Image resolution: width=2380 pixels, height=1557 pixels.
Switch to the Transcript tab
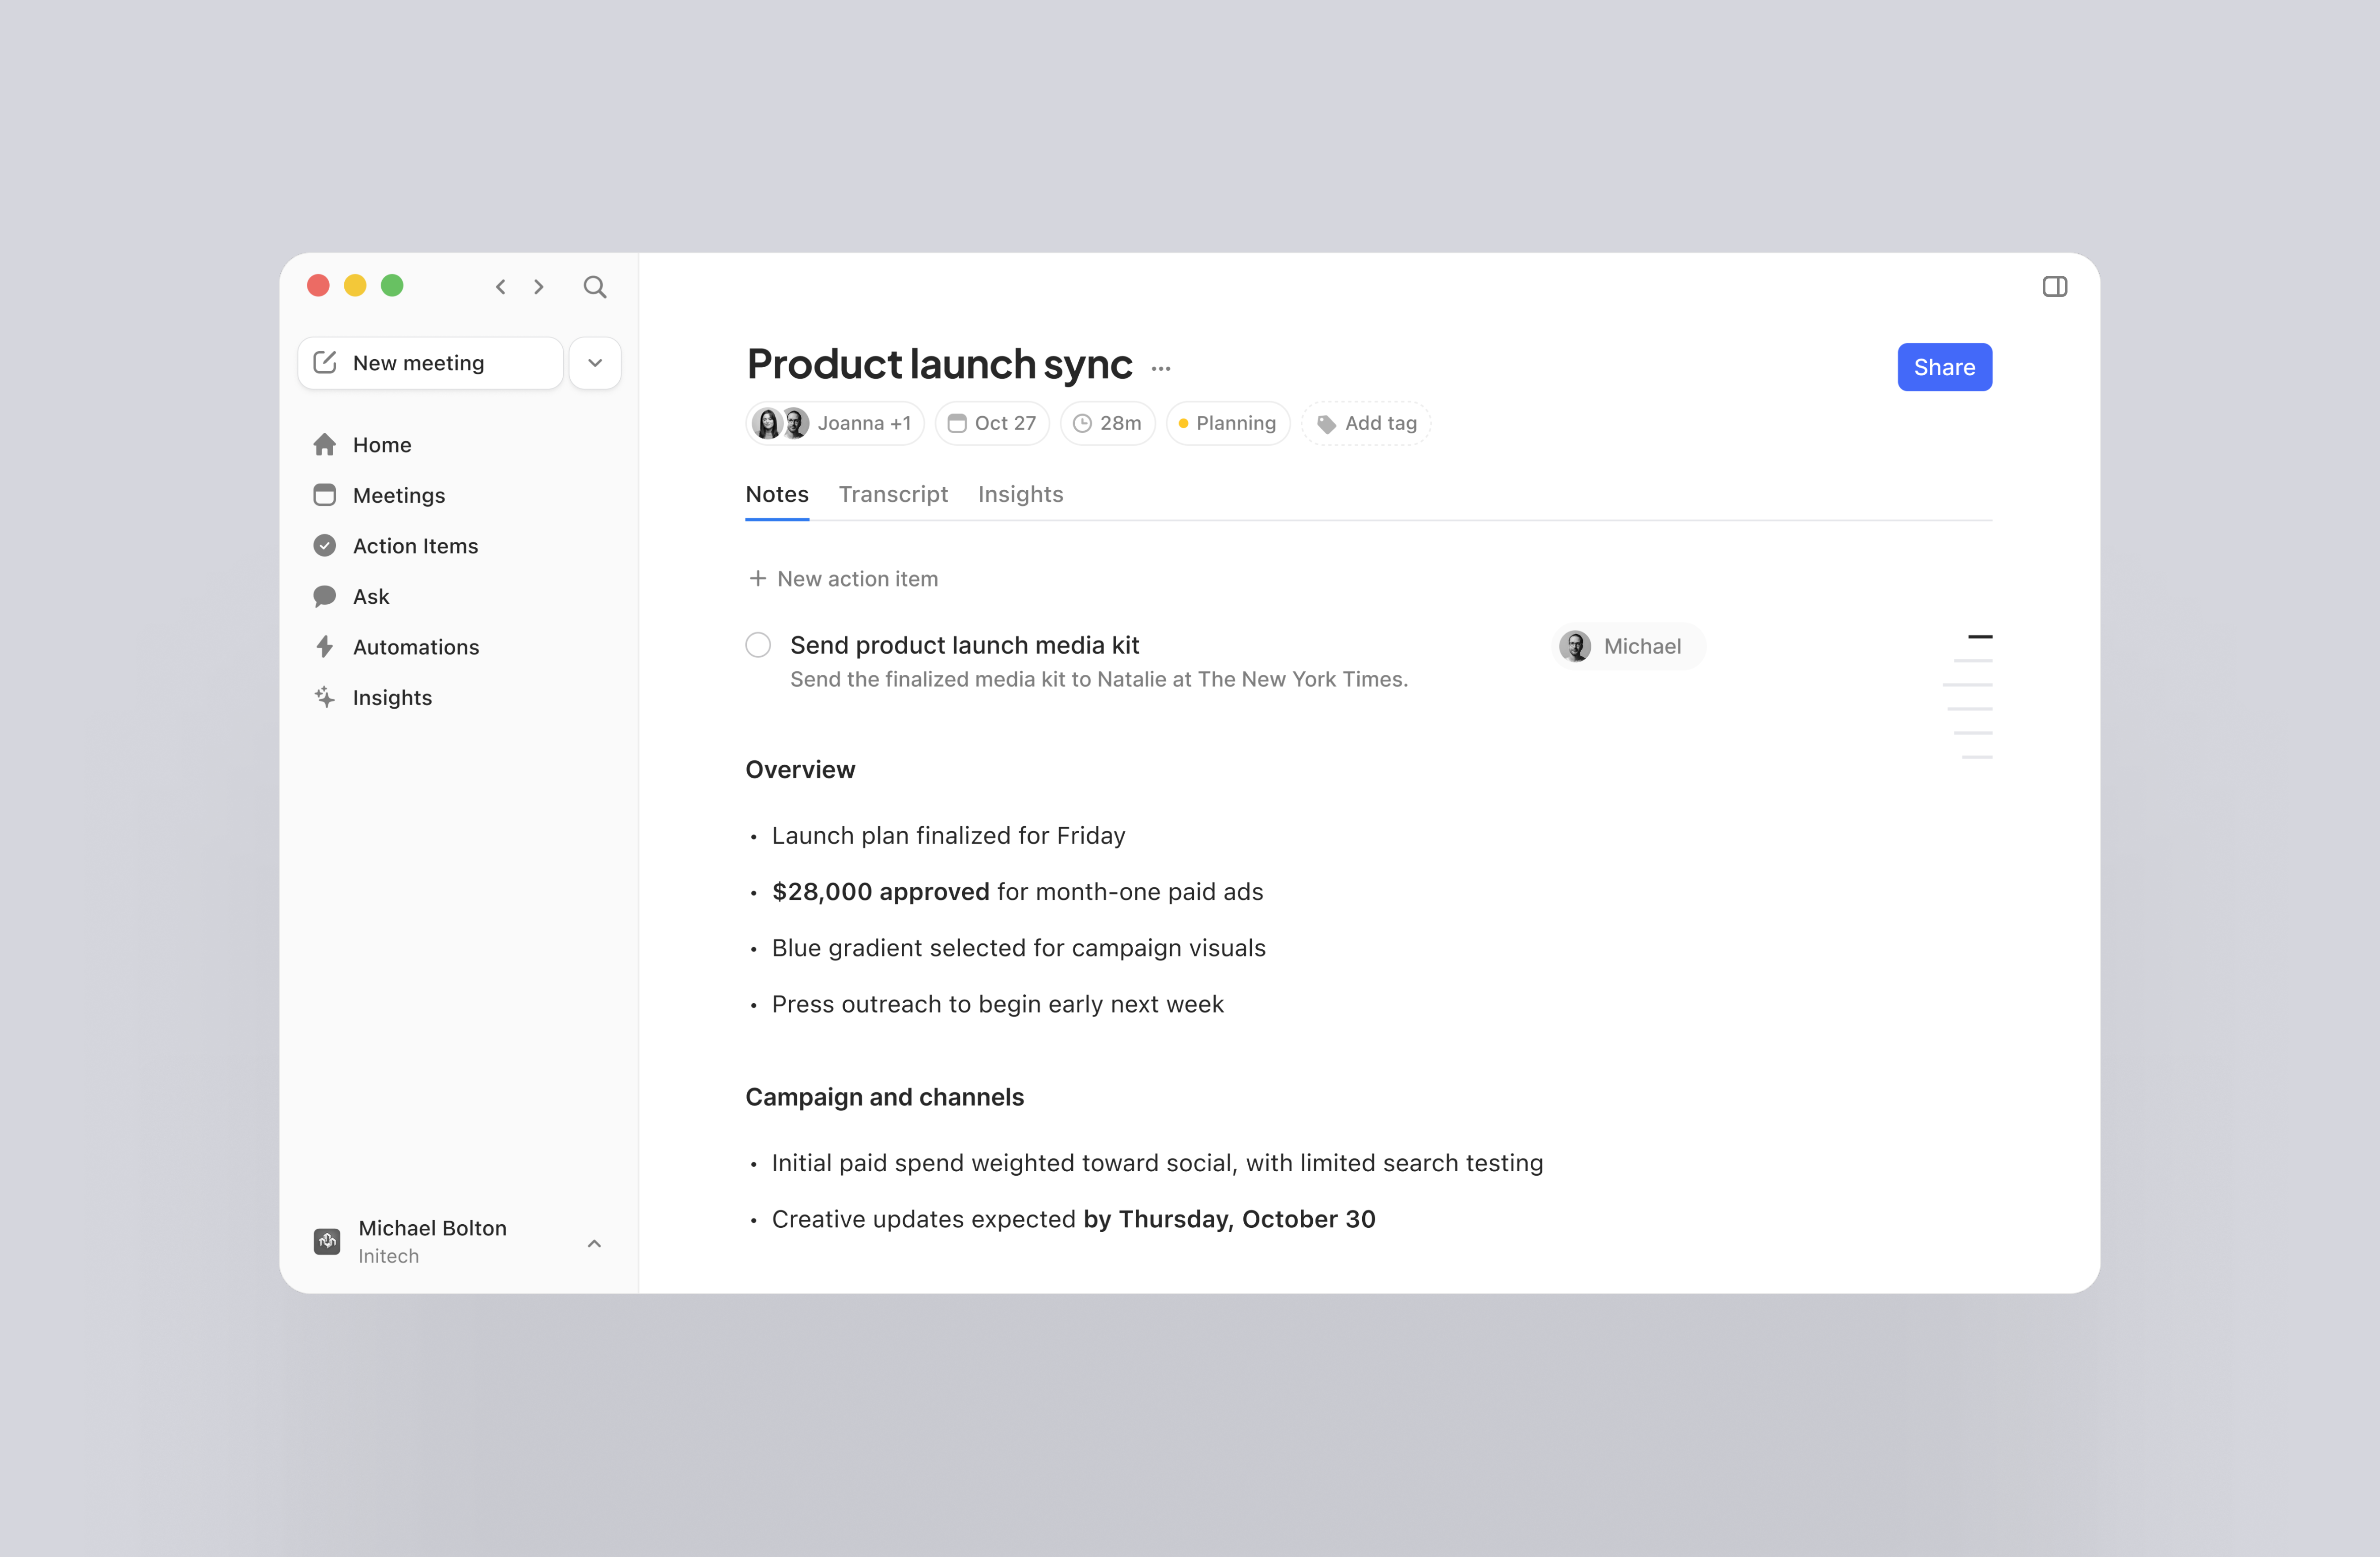(x=892, y=494)
